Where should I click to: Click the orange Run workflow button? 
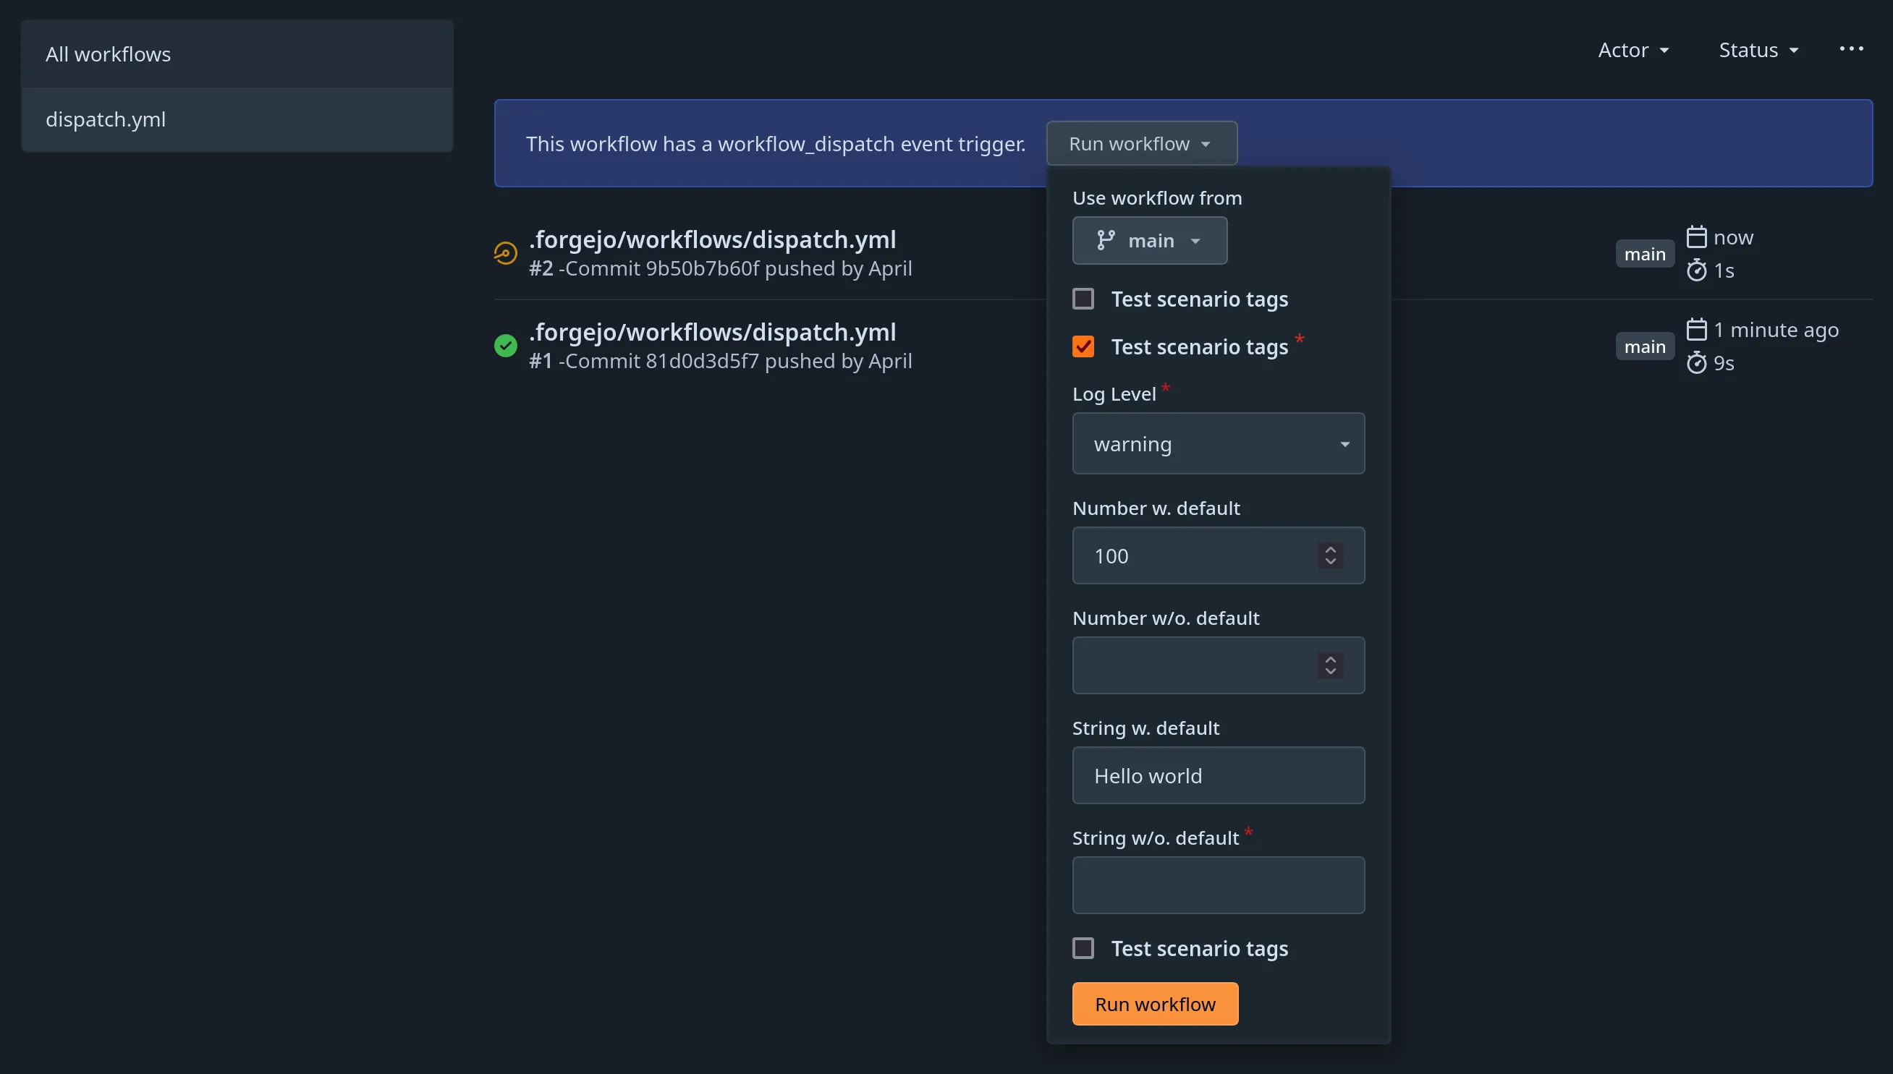(1155, 1004)
